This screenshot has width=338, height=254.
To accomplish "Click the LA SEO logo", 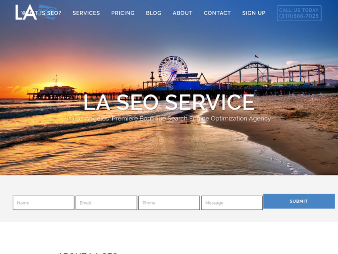I will (36, 12).
